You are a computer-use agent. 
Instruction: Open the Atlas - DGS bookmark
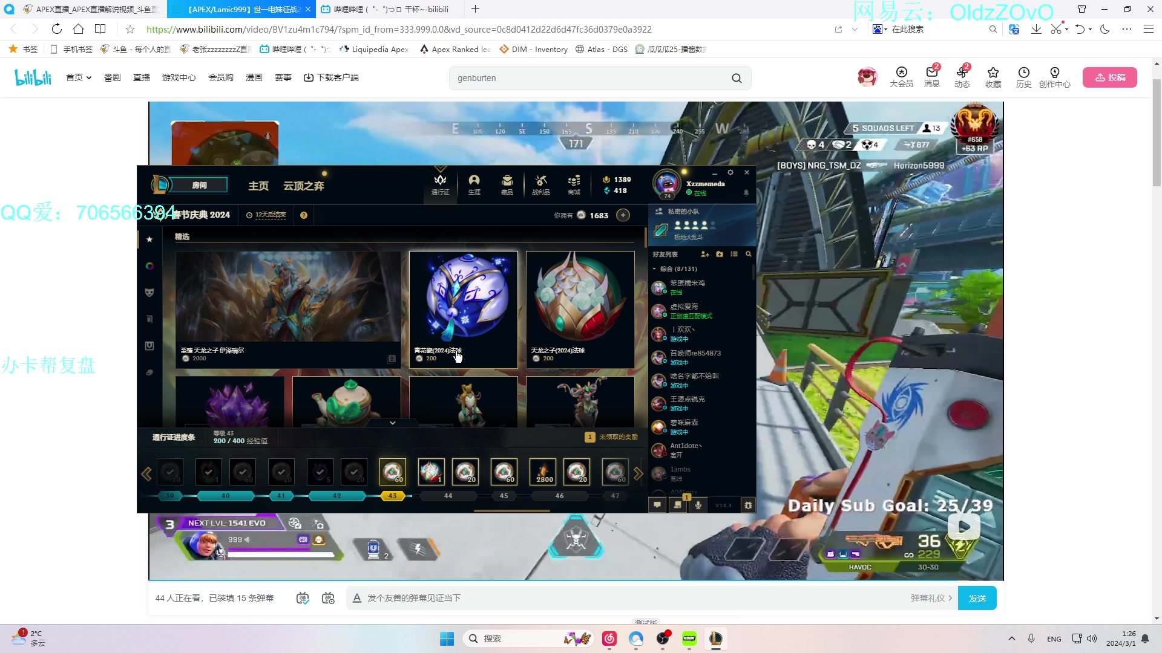(601, 49)
